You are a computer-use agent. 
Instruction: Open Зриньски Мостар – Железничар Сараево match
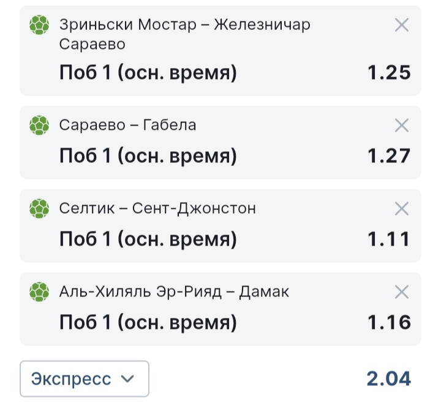pyautogui.click(x=184, y=34)
